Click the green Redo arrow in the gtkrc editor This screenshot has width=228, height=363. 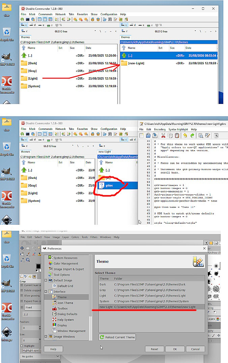point(192,135)
